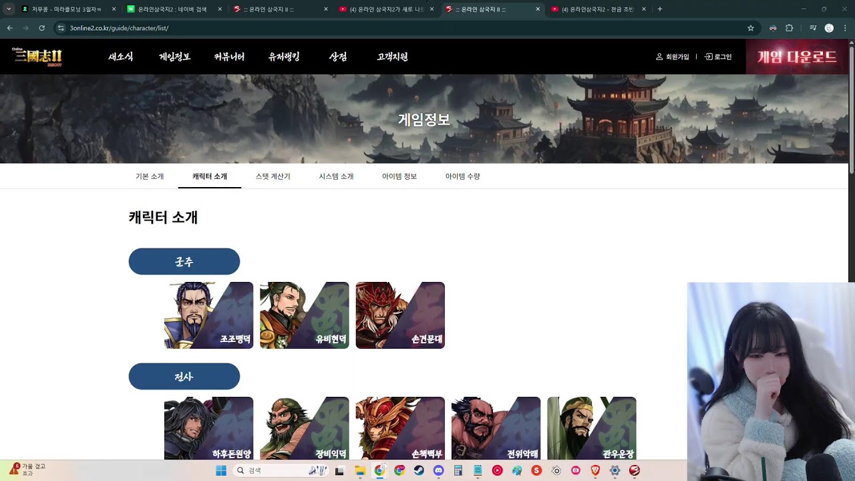Open the 유비현덕 character card
The image size is (855, 481).
click(304, 315)
